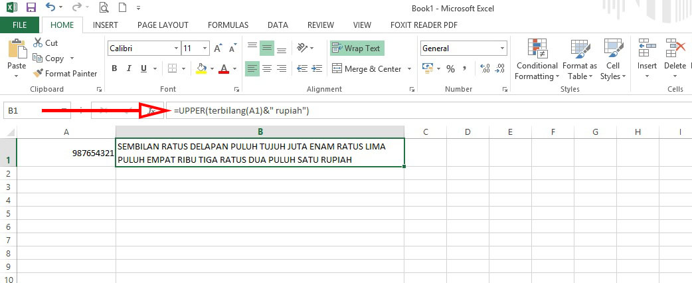Click the Accounting Number Format icon
Image resolution: width=692 pixels, height=283 pixels.
click(x=428, y=68)
